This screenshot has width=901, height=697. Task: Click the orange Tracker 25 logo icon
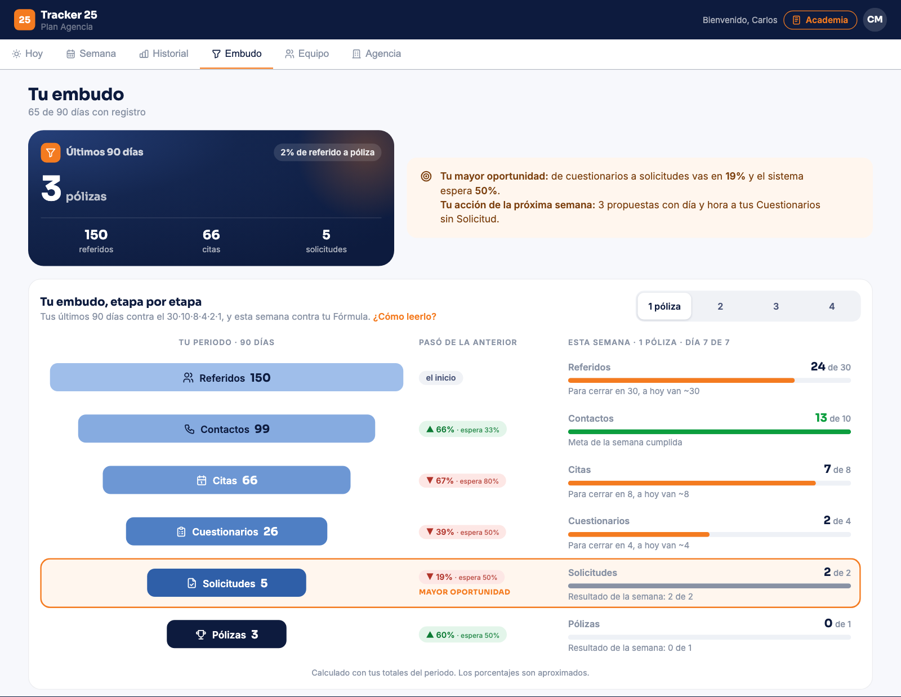click(24, 20)
